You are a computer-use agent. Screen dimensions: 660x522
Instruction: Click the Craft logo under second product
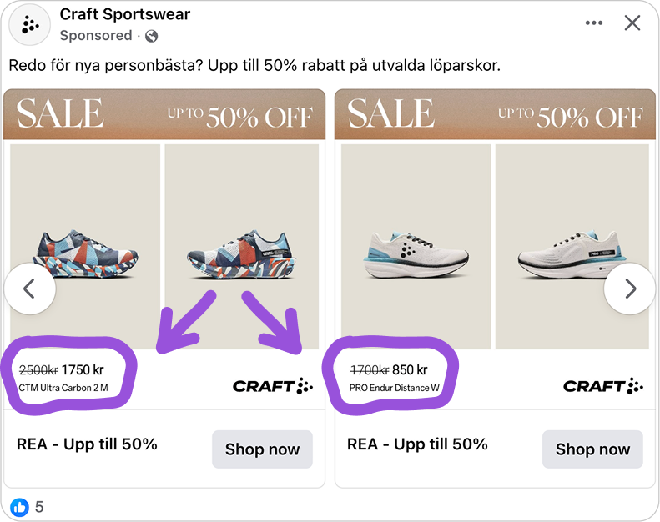[602, 385]
